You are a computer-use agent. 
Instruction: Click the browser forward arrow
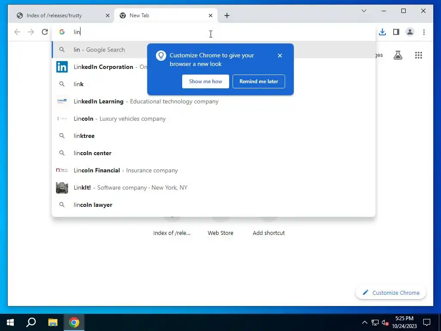(31, 32)
